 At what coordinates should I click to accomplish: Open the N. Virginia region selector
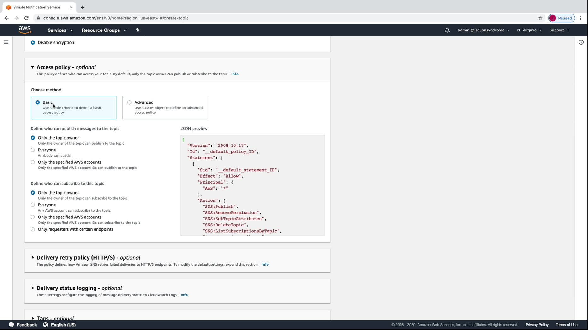click(529, 30)
